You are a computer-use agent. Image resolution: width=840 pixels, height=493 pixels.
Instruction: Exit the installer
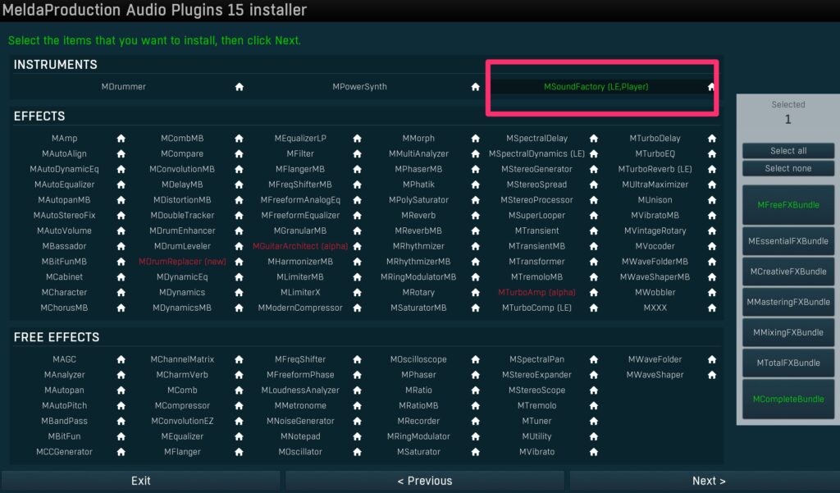point(141,481)
